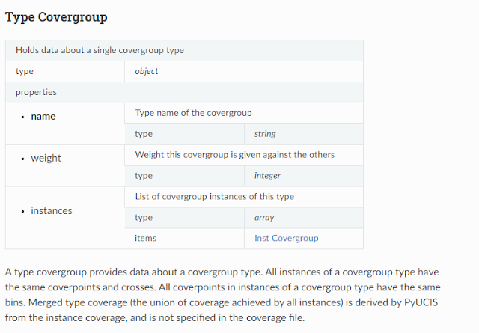Select the 'integer' type value
Viewport: 479px width, 333px height.
point(267,176)
